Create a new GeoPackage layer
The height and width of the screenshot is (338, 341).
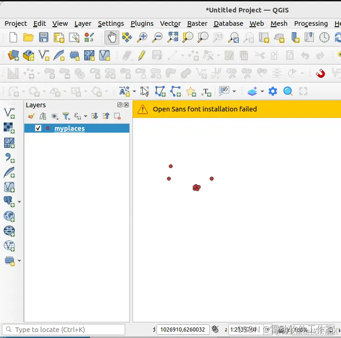29,55
